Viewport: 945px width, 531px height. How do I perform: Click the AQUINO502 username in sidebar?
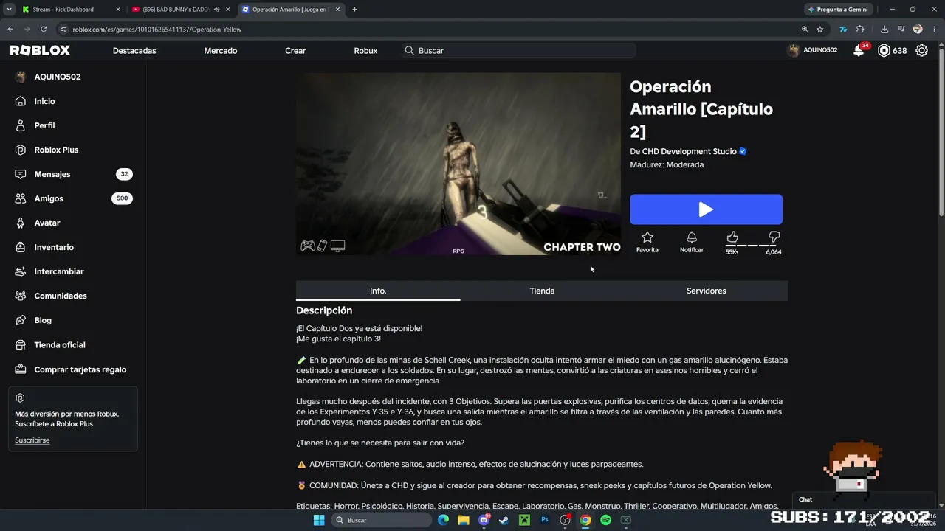click(x=58, y=77)
